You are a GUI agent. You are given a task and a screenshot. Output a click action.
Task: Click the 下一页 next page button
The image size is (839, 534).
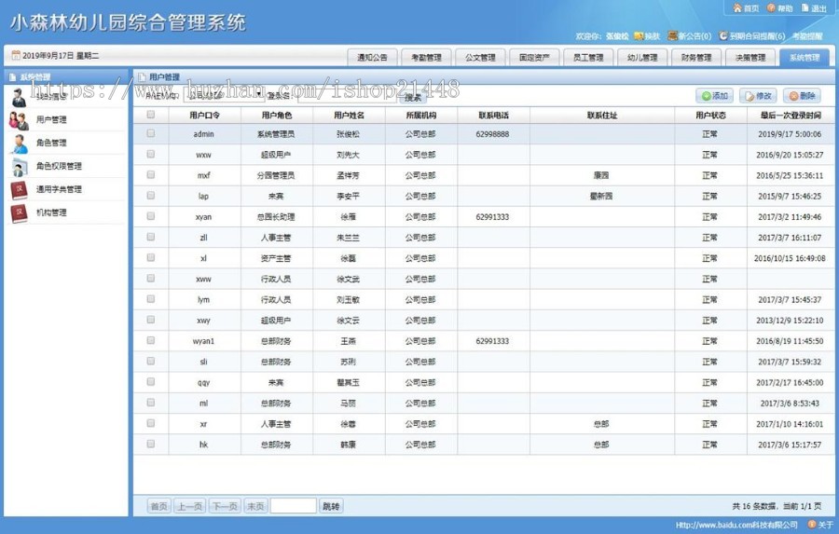point(225,506)
